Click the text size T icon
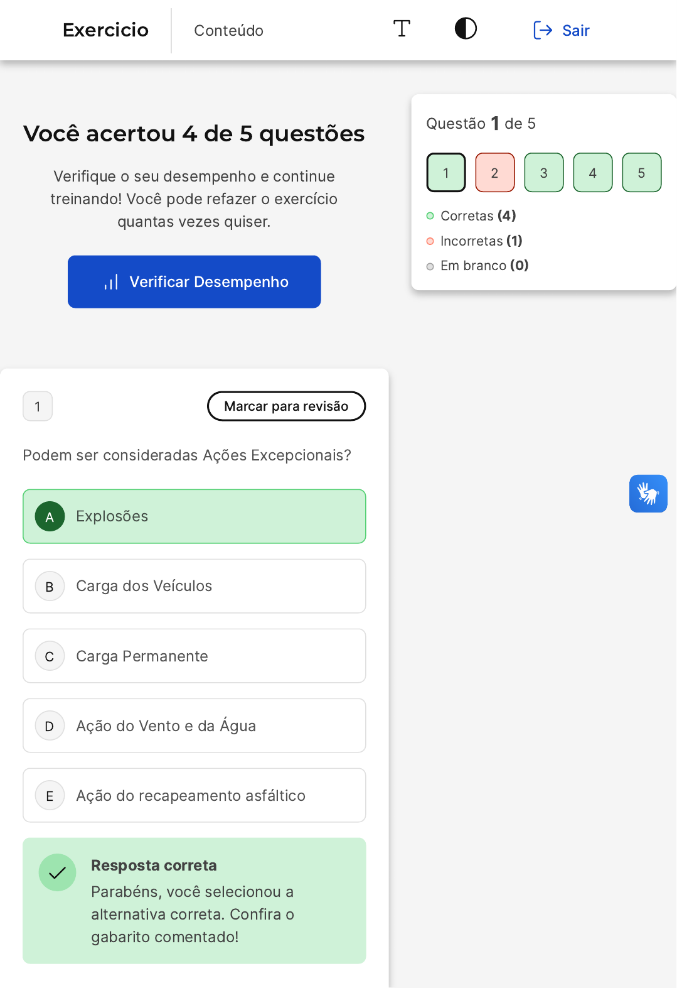This screenshot has height=988, width=677. coord(402,29)
